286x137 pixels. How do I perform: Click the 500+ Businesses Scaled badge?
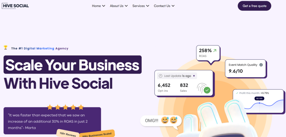(x=97, y=134)
